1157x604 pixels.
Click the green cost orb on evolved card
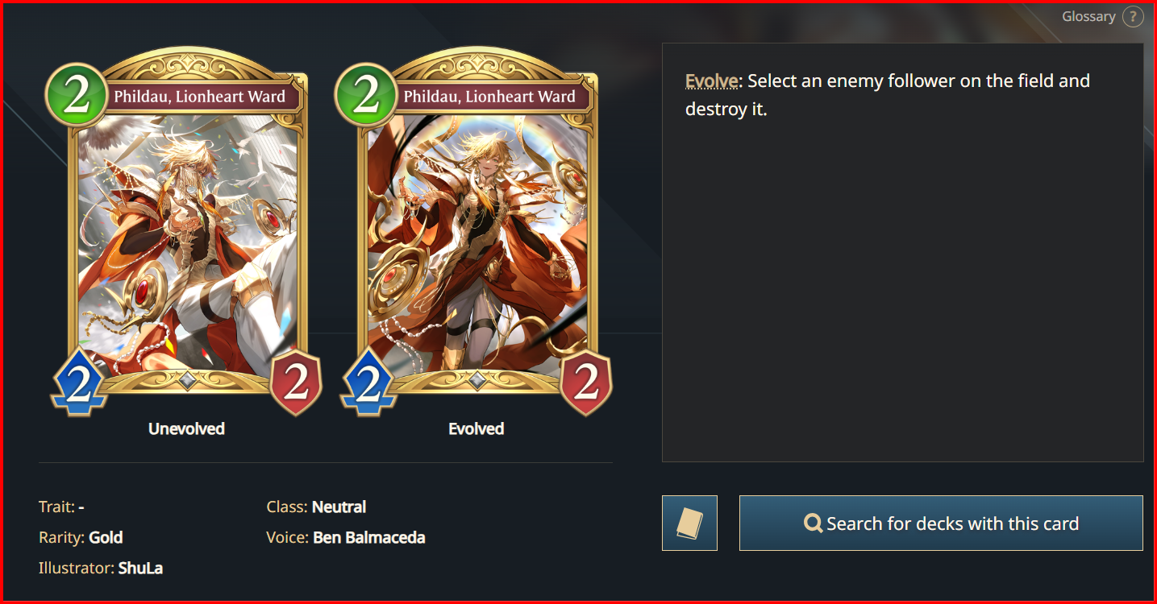click(x=366, y=96)
